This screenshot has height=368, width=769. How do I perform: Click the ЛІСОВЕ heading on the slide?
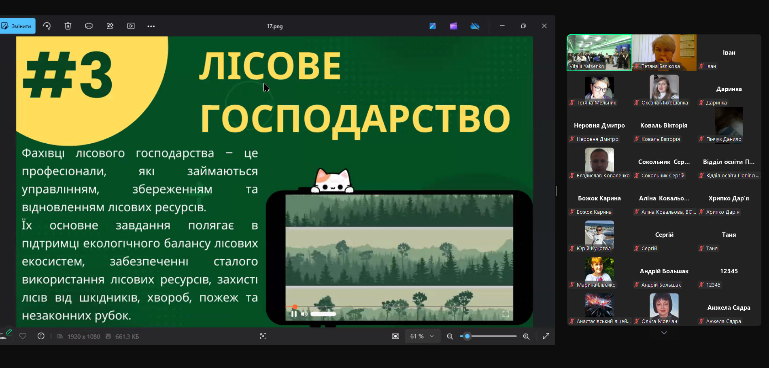(x=270, y=66)
